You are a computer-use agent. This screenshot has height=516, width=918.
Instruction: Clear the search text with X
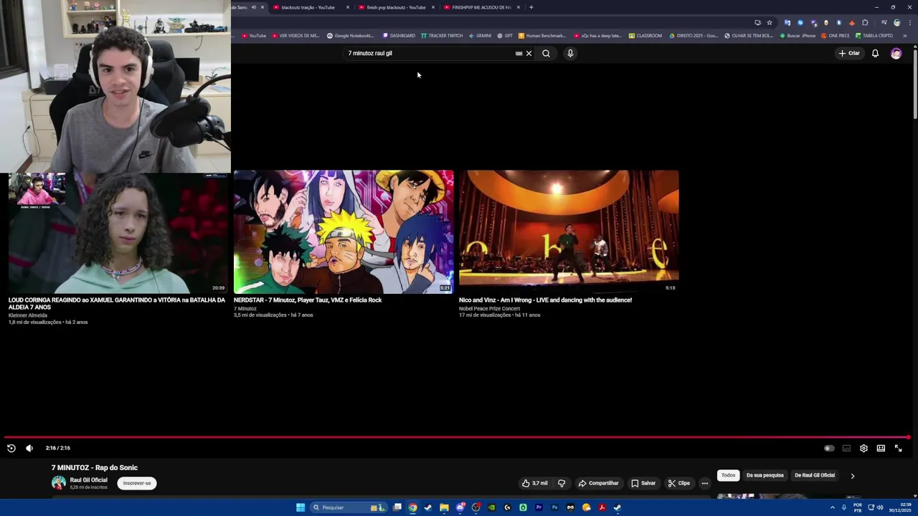[x=529, y=53]
